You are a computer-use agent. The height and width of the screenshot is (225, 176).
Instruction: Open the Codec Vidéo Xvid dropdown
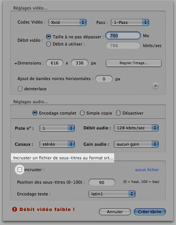click(x=67, y=22)
